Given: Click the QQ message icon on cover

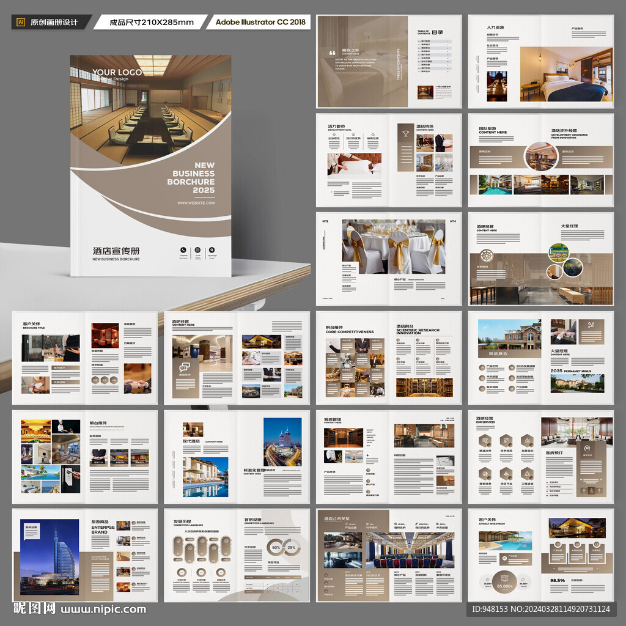Looking at the screenshot, I should [x=212, y=250].
